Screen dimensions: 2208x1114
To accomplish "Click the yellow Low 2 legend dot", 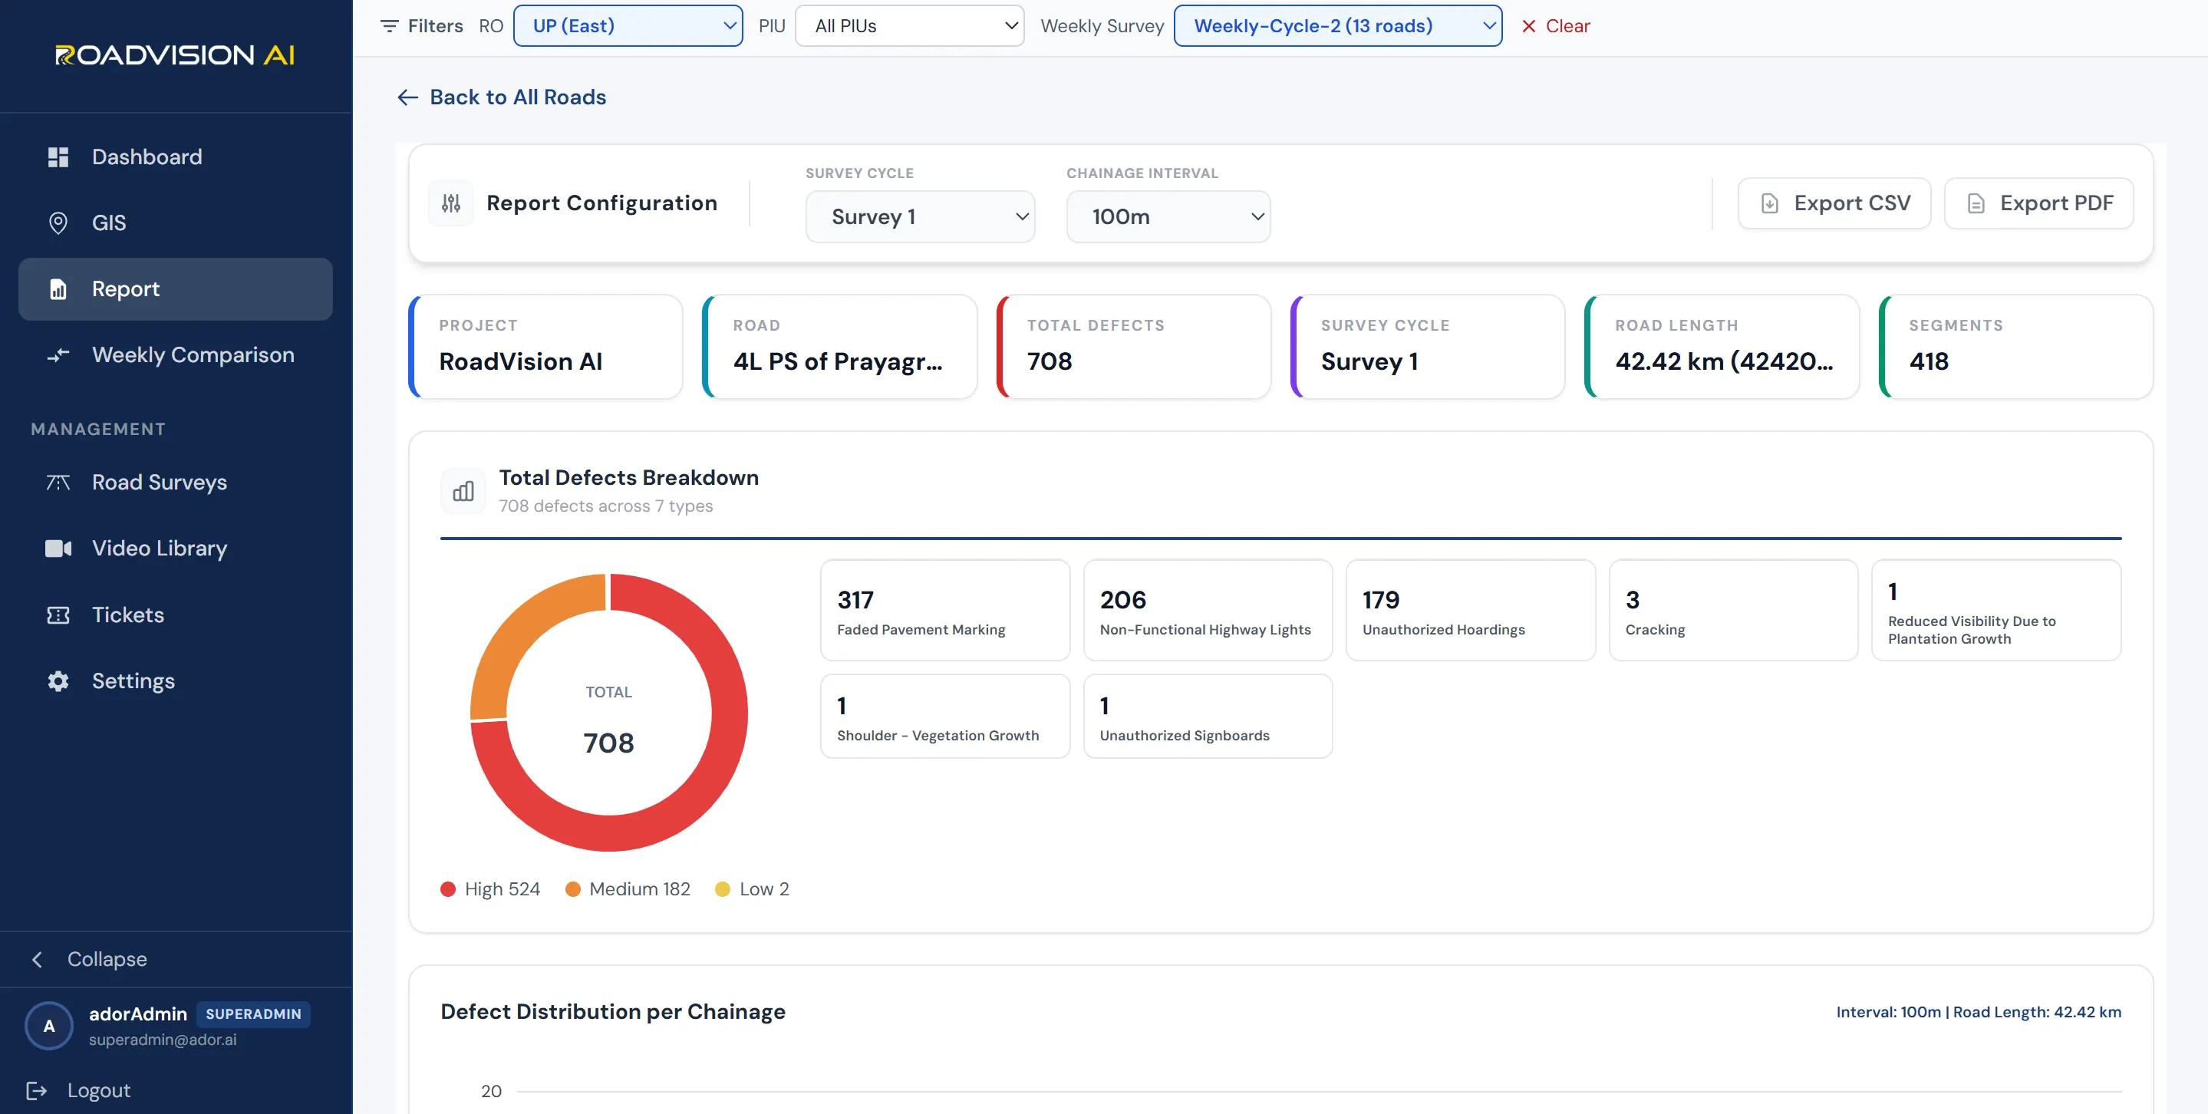I will pos(723,889).
